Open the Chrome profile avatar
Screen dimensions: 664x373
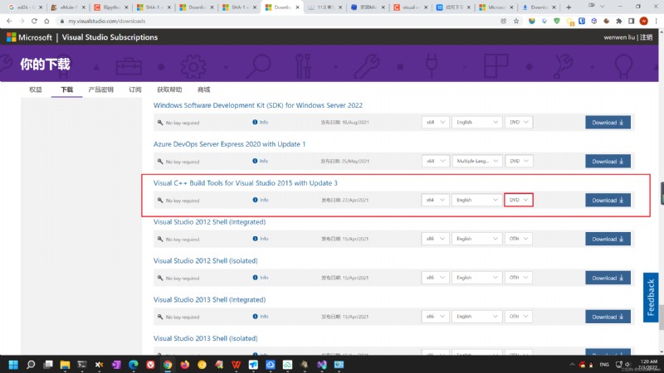click(x=644, y=21)
